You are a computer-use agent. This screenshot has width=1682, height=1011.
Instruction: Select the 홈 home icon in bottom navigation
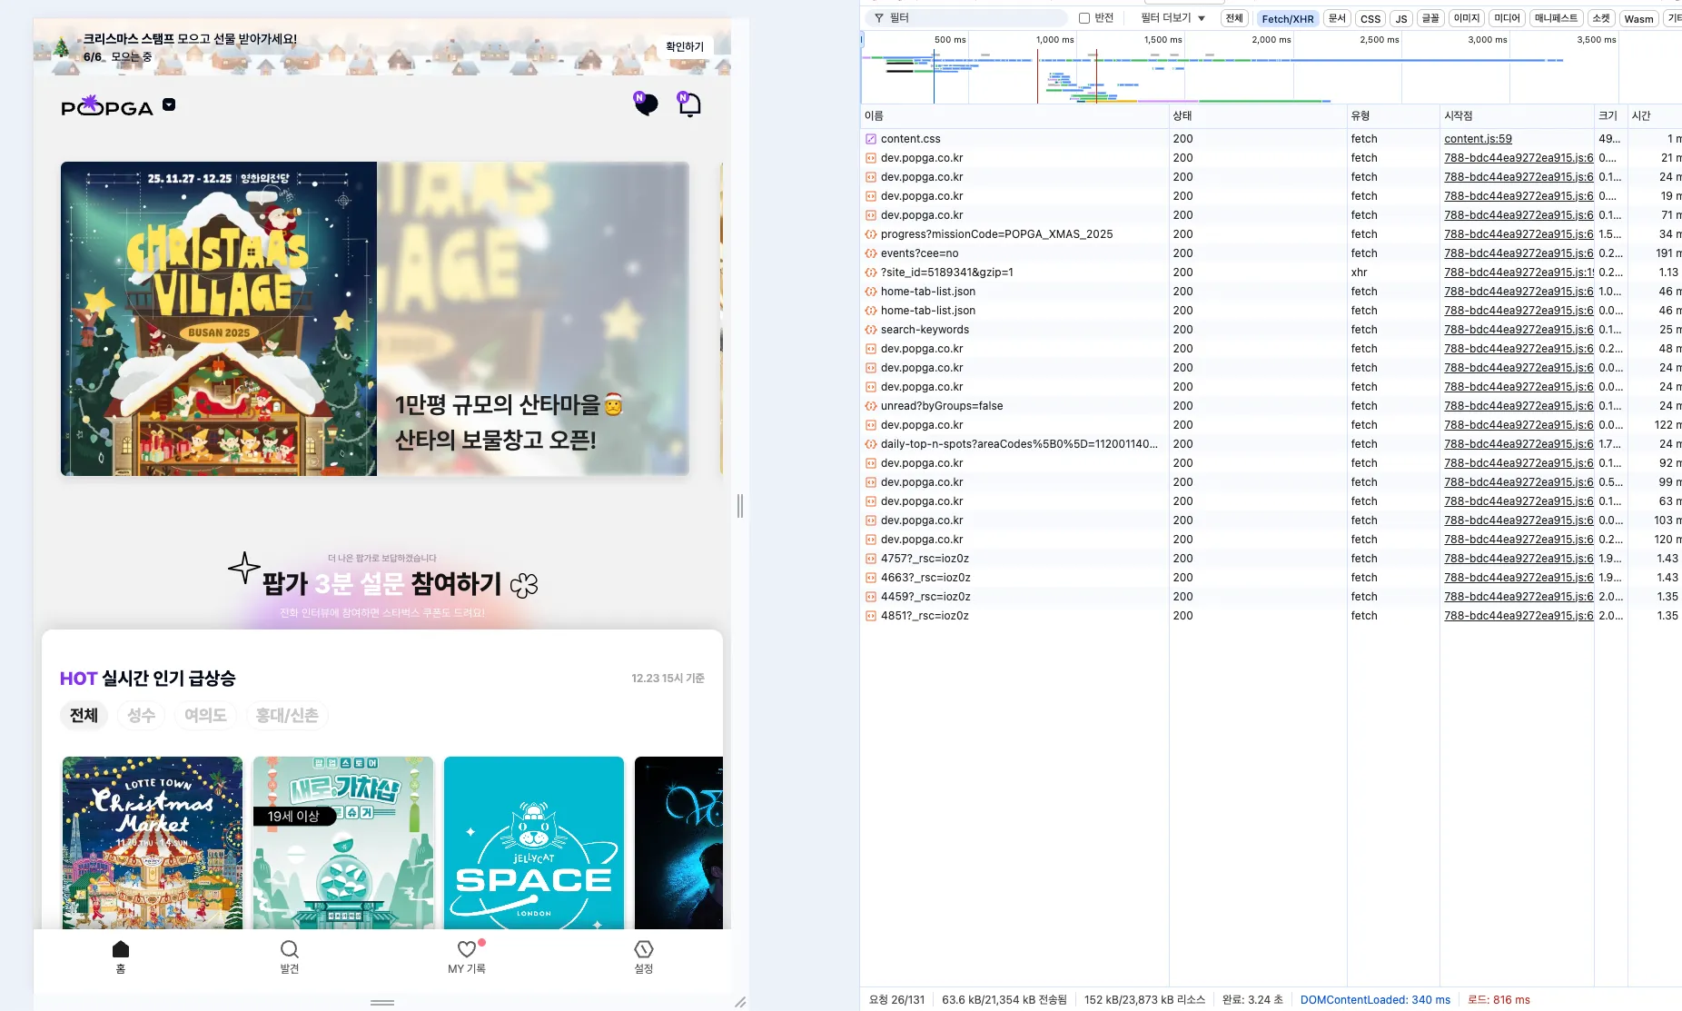[121, 950]
